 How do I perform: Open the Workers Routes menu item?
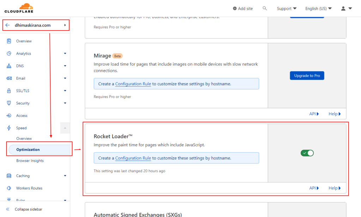[x=29, y=188]
